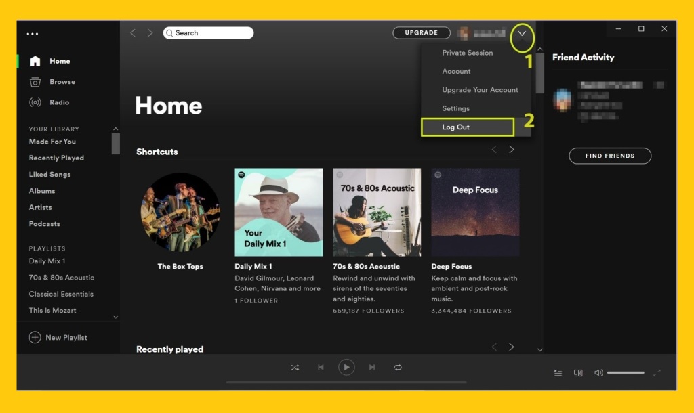Select Private Session from the menu

468,53
